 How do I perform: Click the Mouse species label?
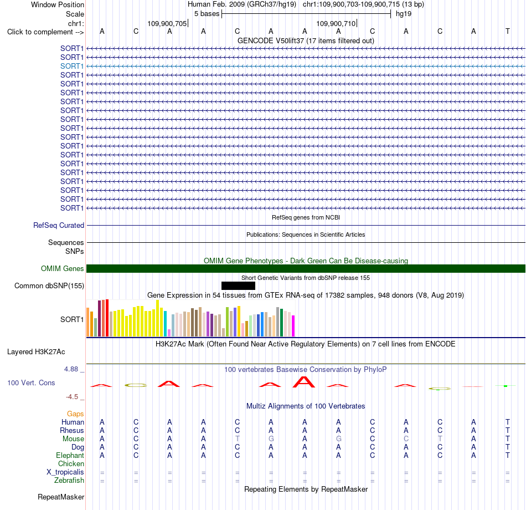click(x=73, y=439)
